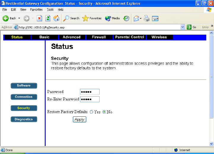Switch to the Parental Control tab
Screen dimensions: 214x154
pos(130,37)
